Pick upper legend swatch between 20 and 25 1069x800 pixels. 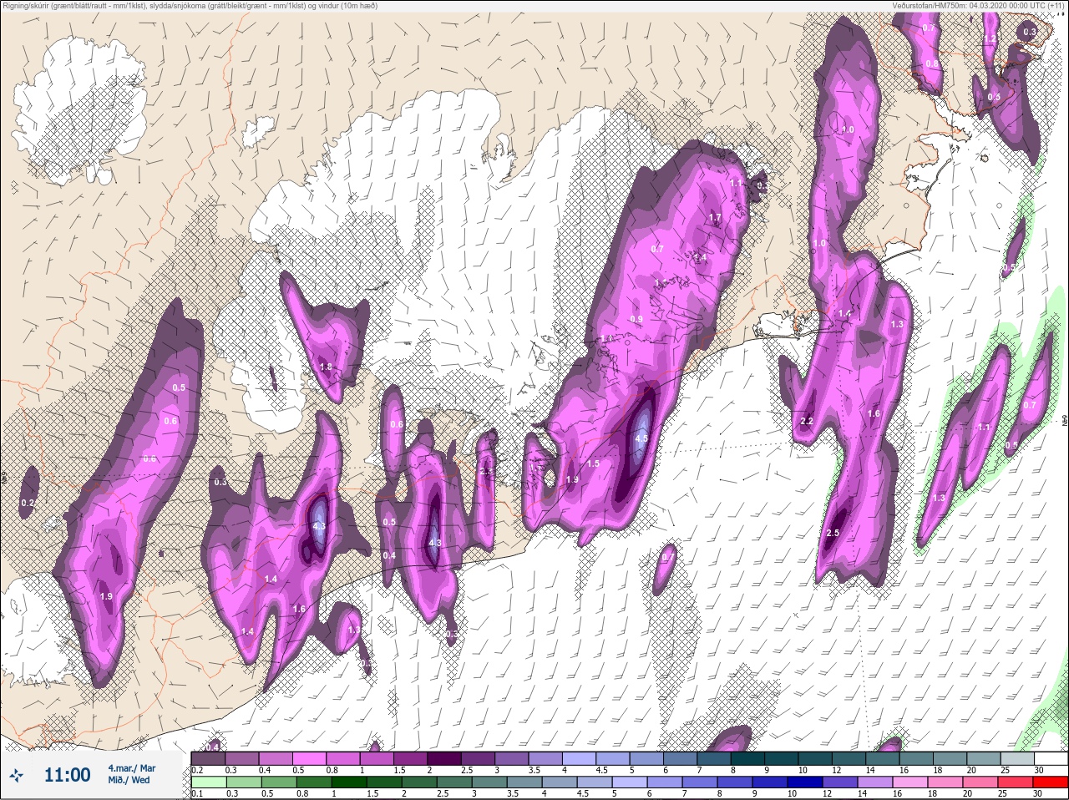[984, 759]
